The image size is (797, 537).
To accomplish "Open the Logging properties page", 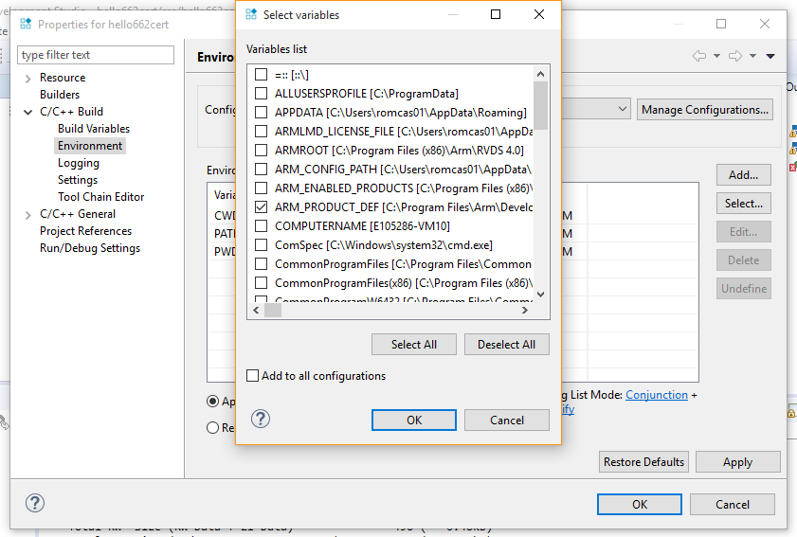I will coord(79,163).
